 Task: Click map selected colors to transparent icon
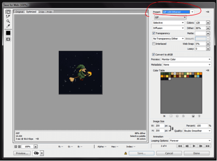point(171,116)
